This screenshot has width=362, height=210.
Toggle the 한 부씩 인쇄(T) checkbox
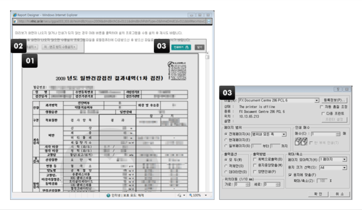pyautogui.click(x=311, y=143)
